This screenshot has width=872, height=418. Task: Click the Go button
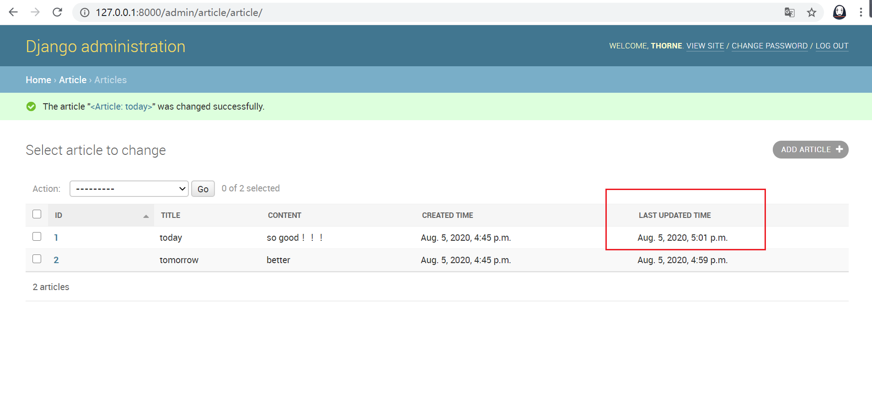click(203, 189)
